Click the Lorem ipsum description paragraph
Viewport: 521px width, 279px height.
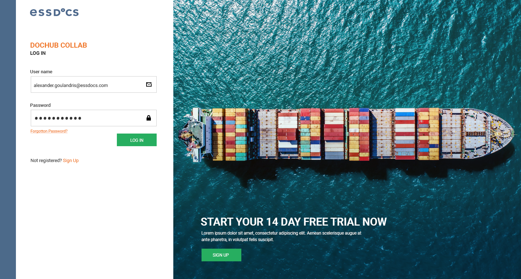click(281, 236)
